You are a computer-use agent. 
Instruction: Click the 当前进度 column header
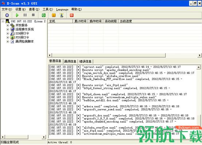click(x=160, y=21)
